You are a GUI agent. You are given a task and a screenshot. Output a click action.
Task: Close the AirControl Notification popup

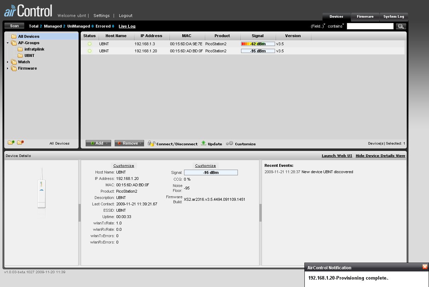pyautogui.click(x=425, y=267)
